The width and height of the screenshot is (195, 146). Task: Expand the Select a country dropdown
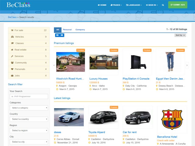pyautogui.click(x=29, y=119)
